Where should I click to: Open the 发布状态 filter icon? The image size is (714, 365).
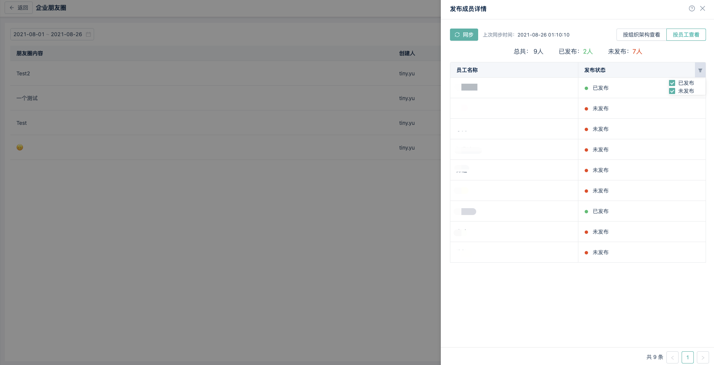pyautogui.click(x=700, y=70)
